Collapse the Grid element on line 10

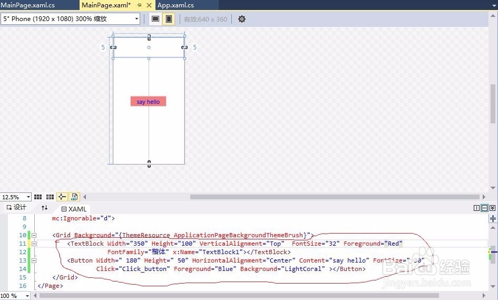point(34,236)
